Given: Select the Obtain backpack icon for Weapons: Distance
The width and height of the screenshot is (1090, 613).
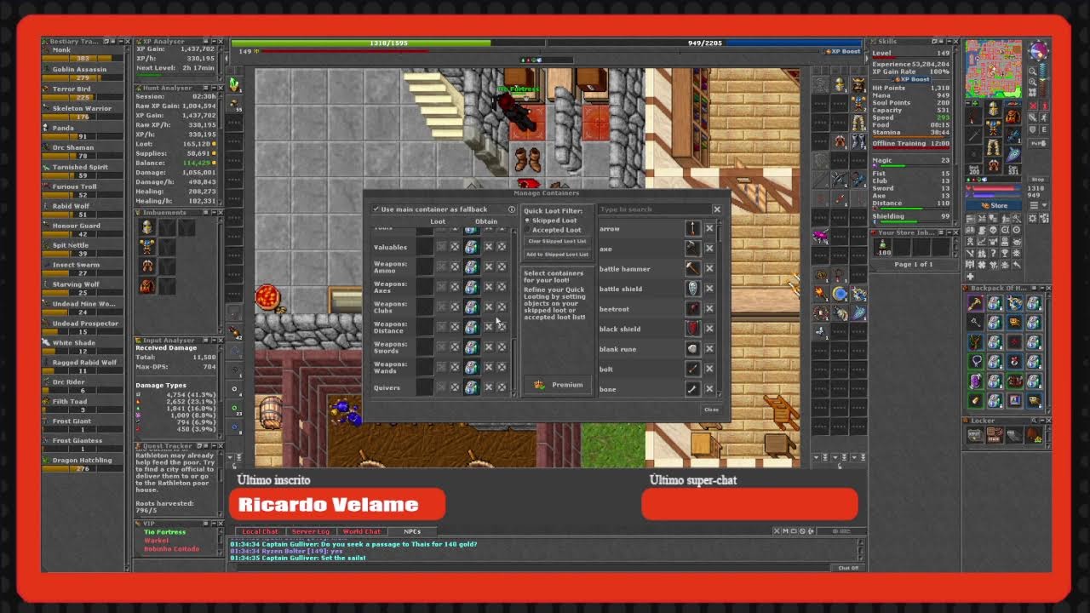Looking at the screenshot, I should (x=471, y=327).
